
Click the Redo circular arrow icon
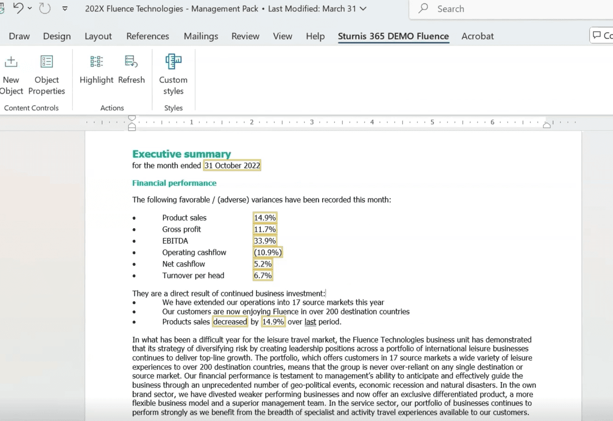(x=45, y=8)
